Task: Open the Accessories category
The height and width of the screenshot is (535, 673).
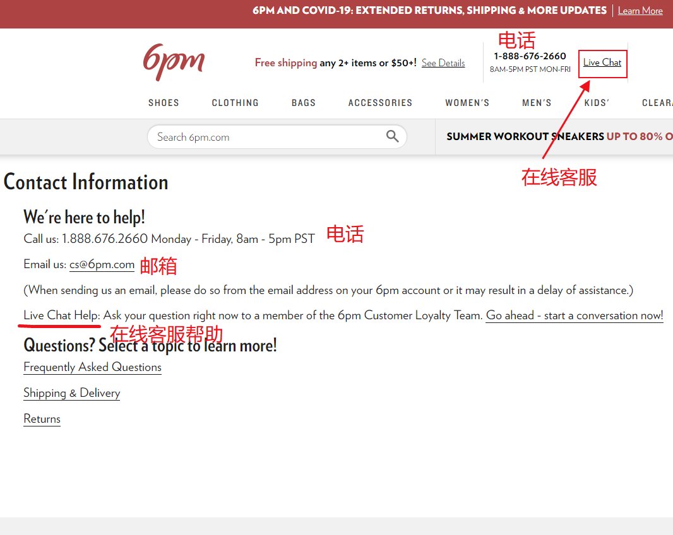Action: click(380, 103)
